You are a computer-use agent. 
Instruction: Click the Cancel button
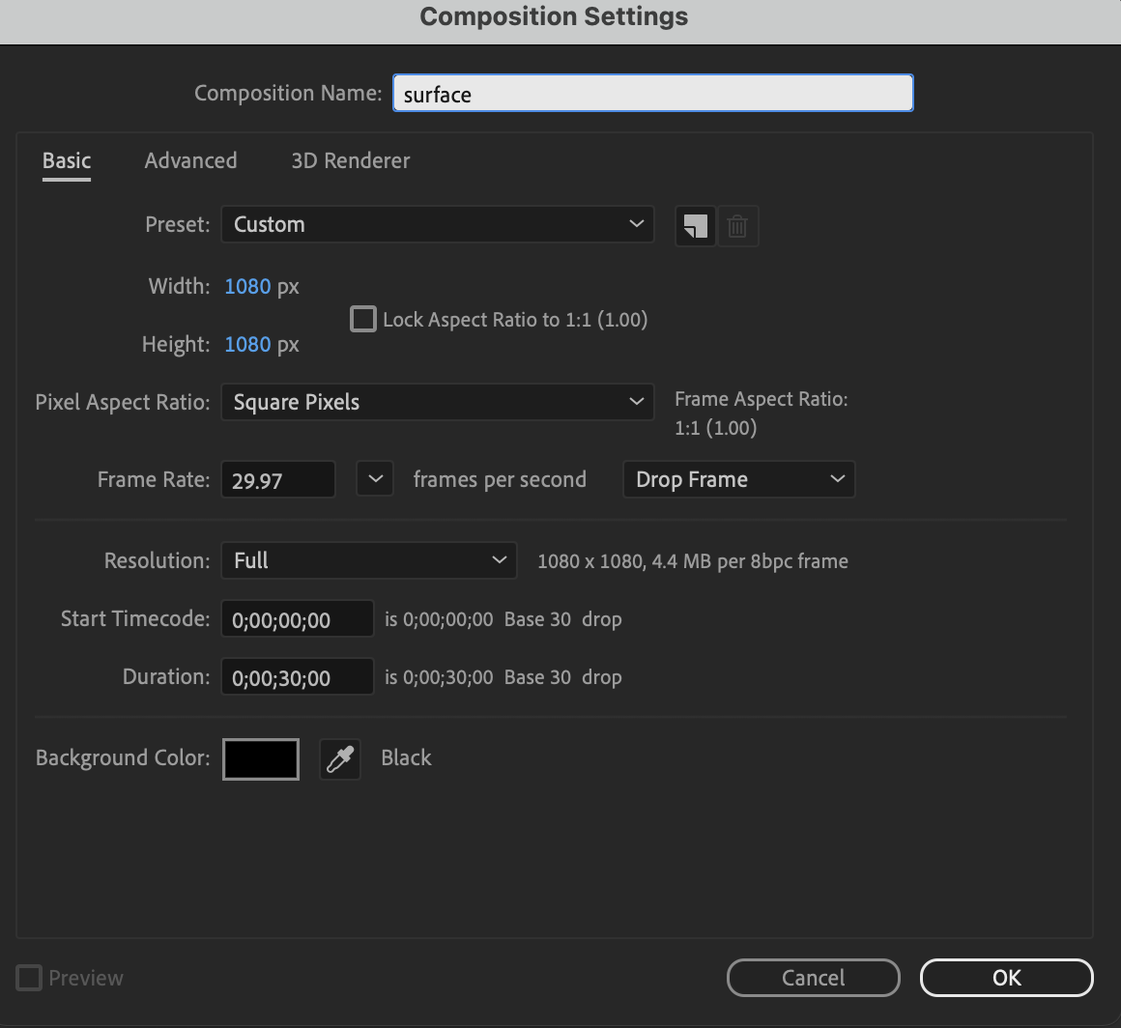(813, 977)
